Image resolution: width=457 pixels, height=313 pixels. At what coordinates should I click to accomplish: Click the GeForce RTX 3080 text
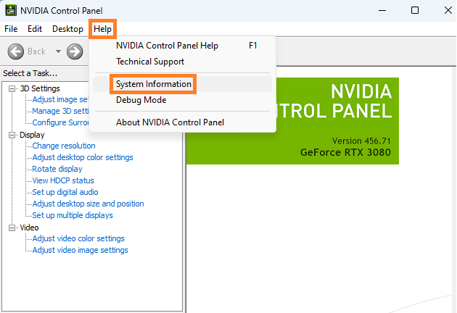(x=345, y=153)
